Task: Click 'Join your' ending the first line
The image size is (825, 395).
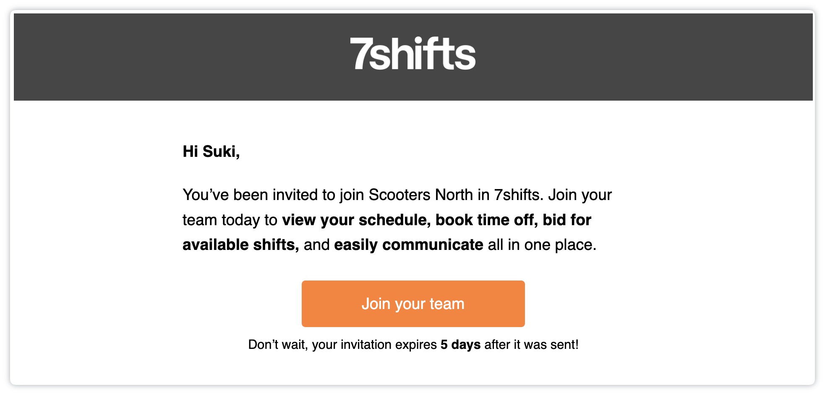Action: (x=580, y=195)
